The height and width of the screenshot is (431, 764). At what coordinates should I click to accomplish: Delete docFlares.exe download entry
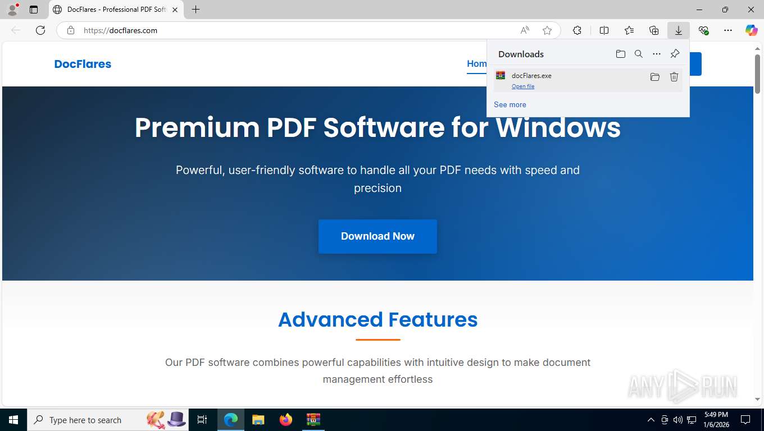[674, 77]
